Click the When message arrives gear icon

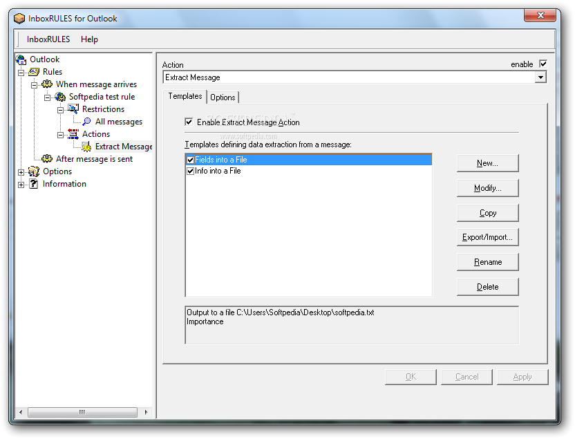(x=47, y=84)
